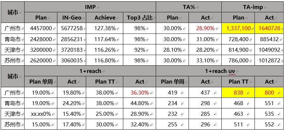
Task: Click the TA% header cell
Action: (189, 7)
